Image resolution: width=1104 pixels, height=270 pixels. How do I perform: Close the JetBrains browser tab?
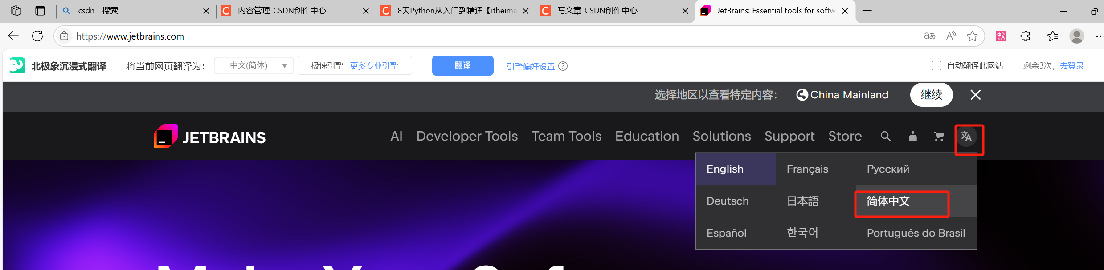[x=845, y=11]
